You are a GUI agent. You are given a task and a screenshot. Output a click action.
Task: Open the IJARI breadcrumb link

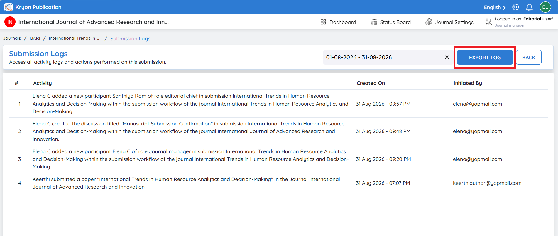point(35,38)
